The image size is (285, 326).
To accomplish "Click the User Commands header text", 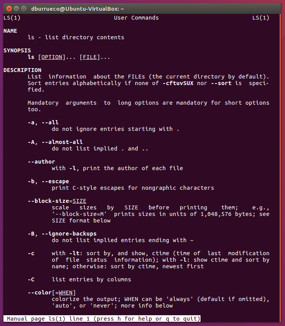I will click(x=136, y=18).
